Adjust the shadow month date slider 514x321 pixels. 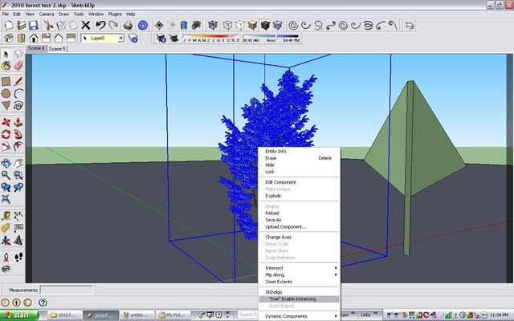click(210, 38)
